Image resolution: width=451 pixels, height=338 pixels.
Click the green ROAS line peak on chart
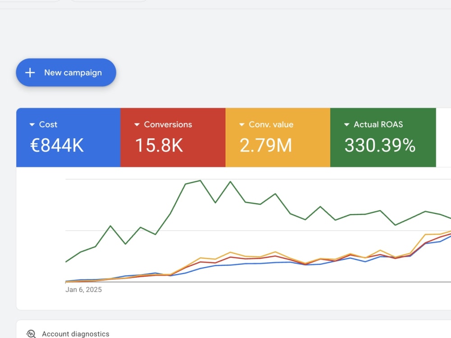point(200,181)
